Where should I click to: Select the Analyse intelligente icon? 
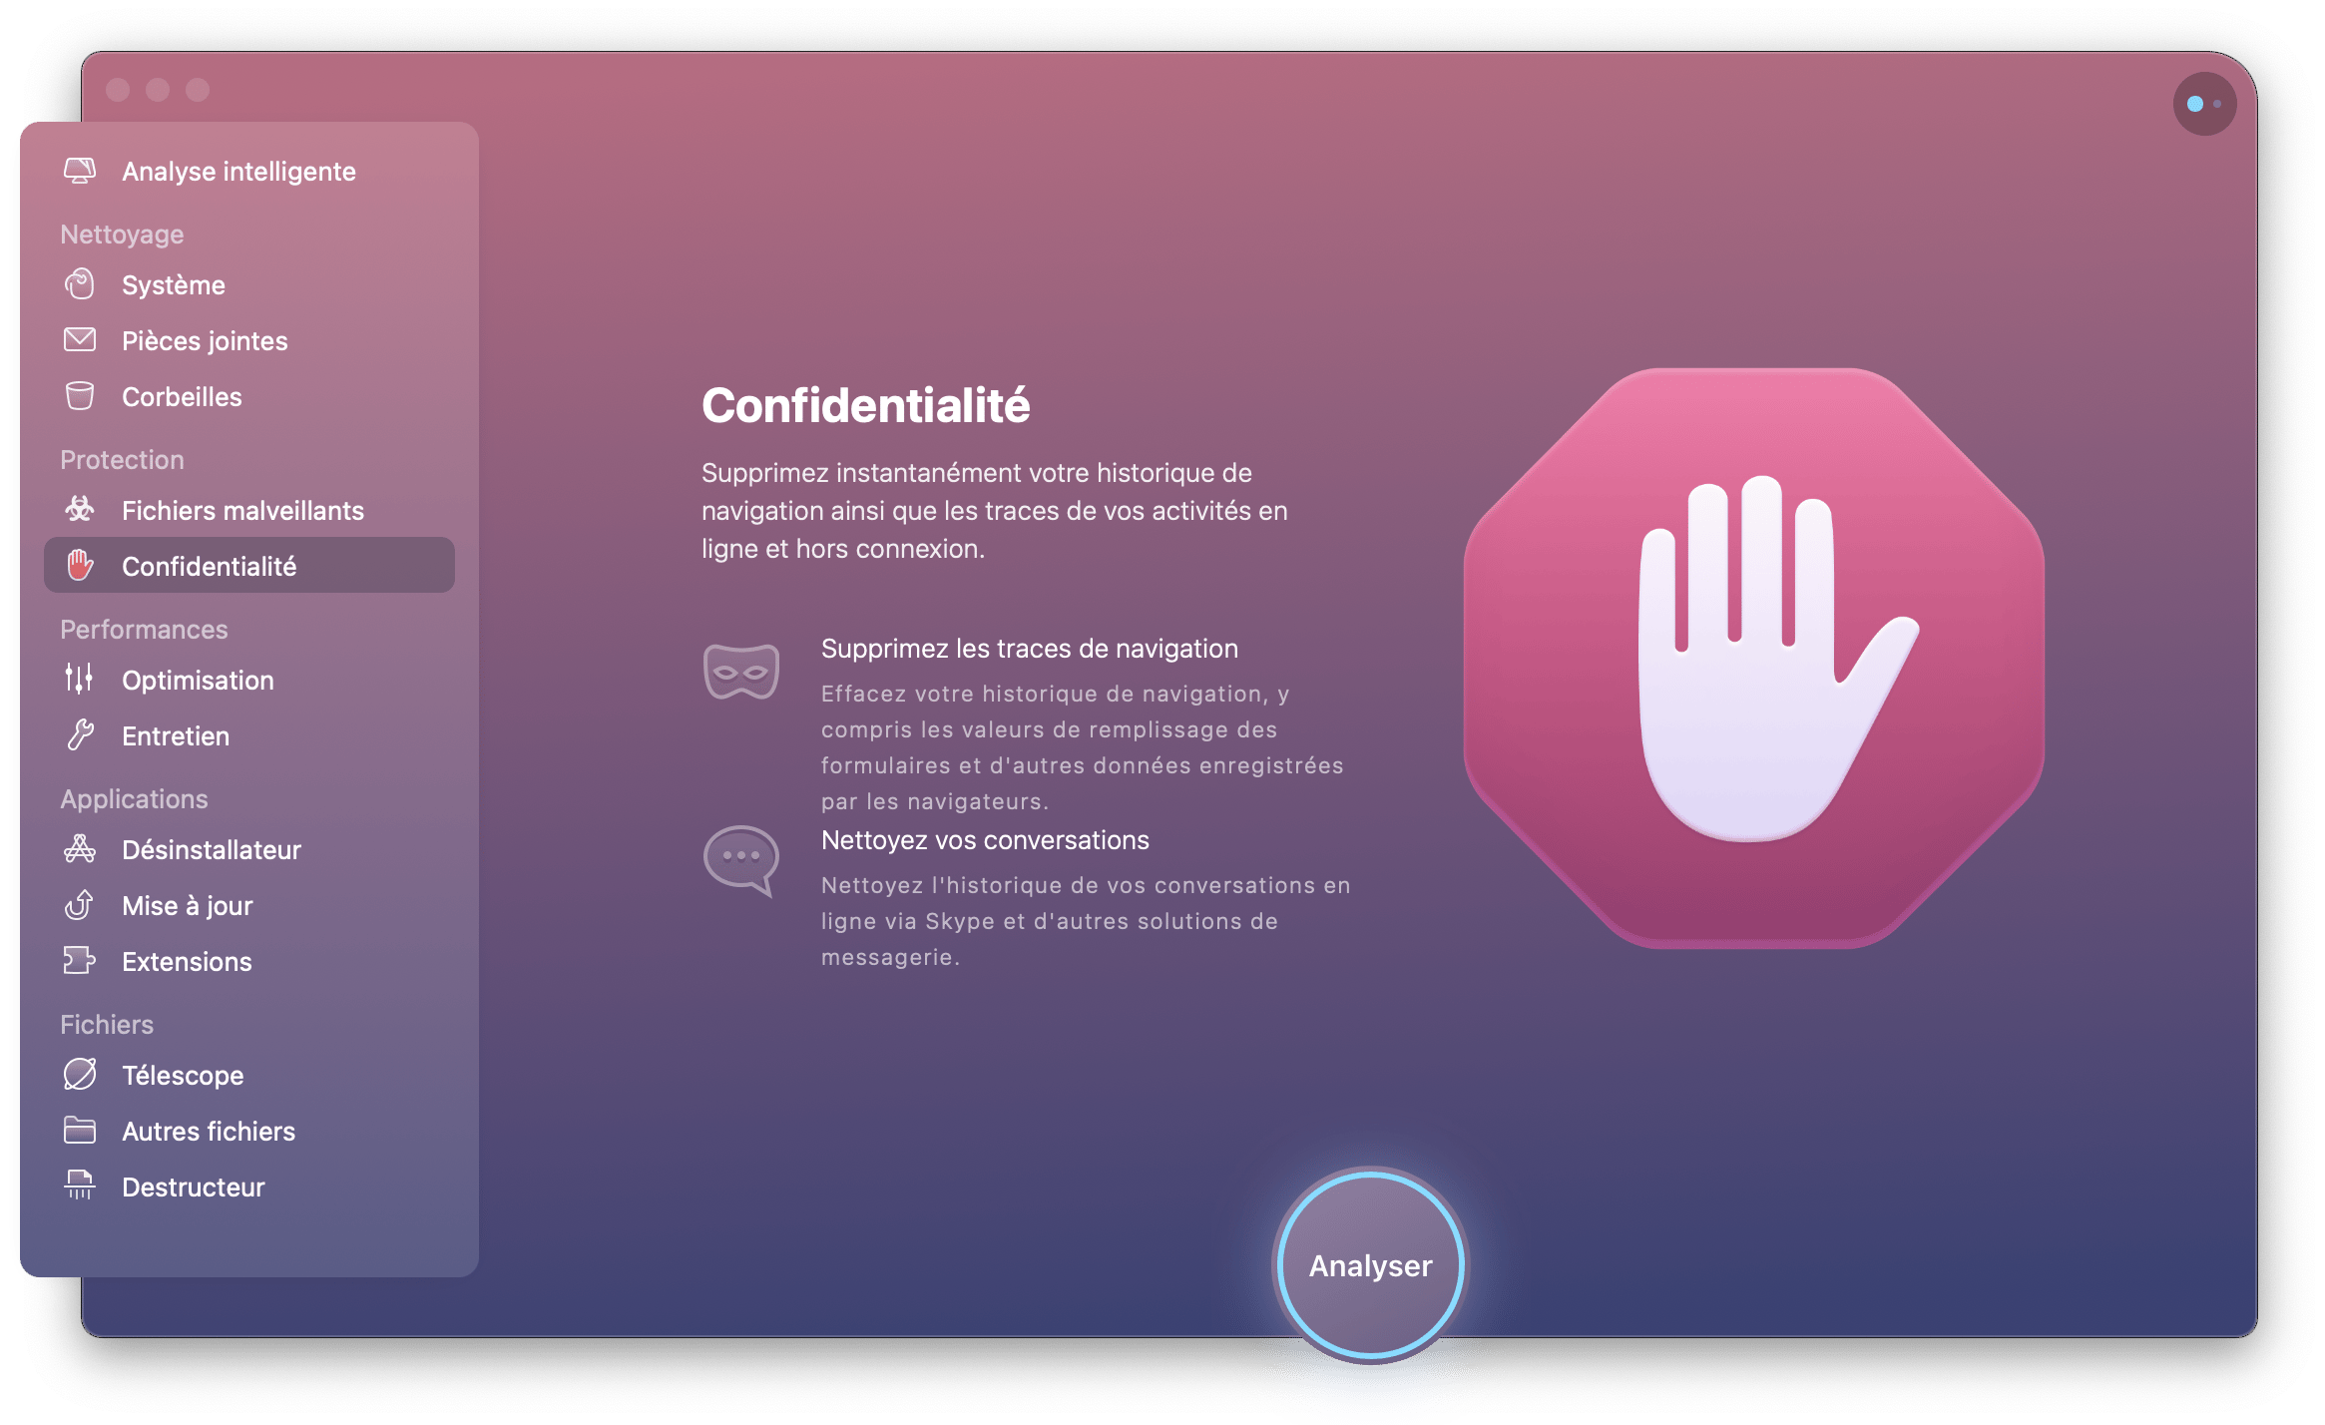[x=82, y=170]
